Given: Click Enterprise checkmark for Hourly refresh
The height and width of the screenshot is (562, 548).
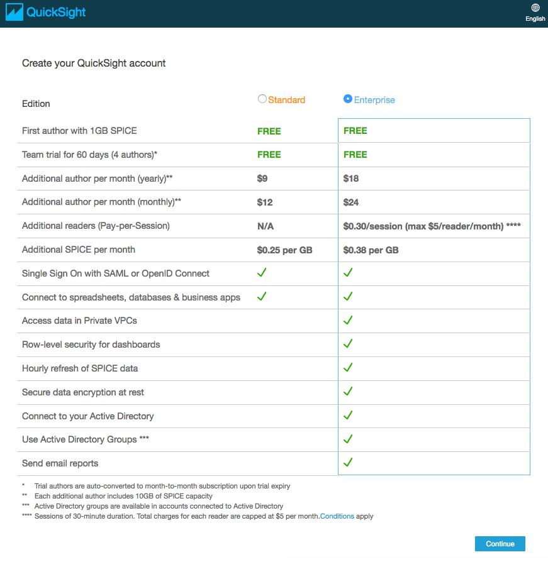Looking at the screenshot, I should click(x=348, y=367).
